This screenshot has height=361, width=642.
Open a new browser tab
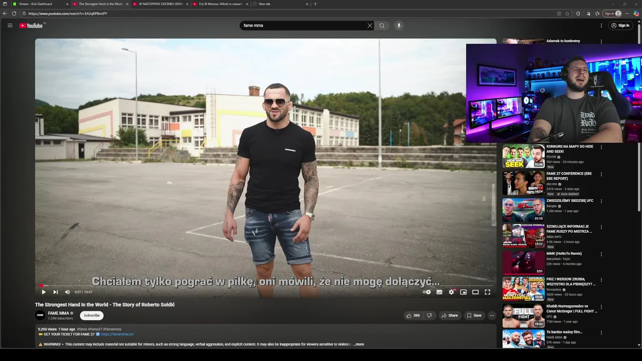click(315, 4)
